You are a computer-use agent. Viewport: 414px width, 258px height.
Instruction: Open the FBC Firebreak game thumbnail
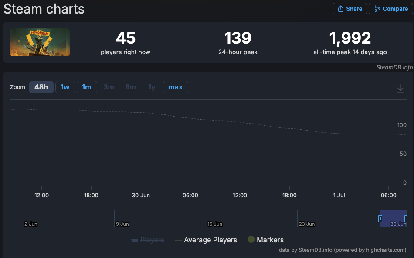point(40,42)
